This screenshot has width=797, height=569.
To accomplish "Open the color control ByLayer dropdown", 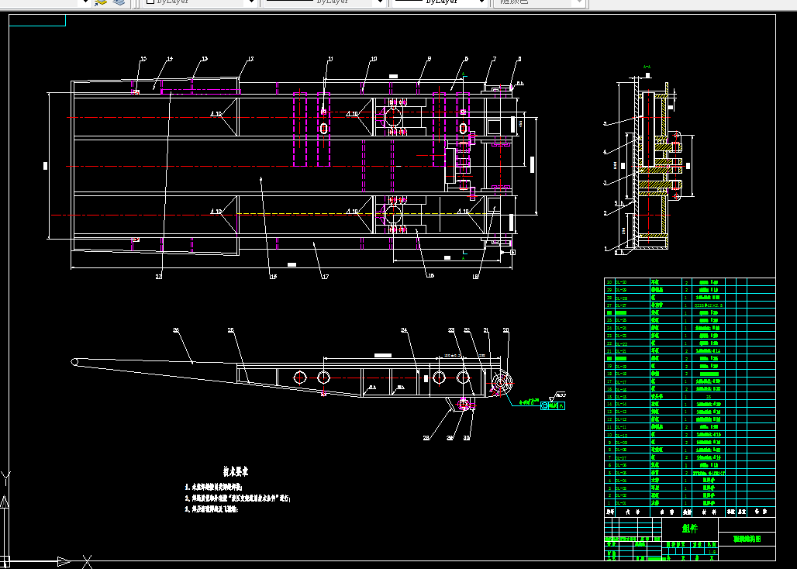I will coord(200,2).
